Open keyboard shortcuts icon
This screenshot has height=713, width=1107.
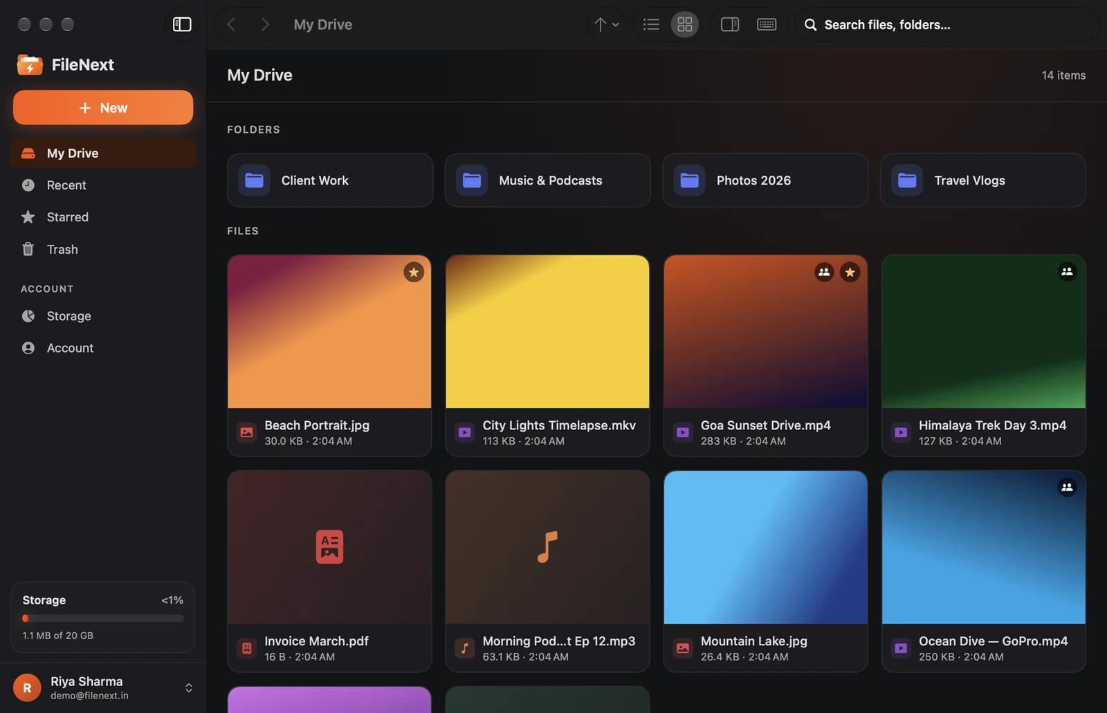767,24
